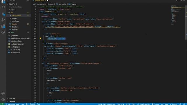
Task: Click the UTF-8 encoding indicator
Action: coord(128,104)
